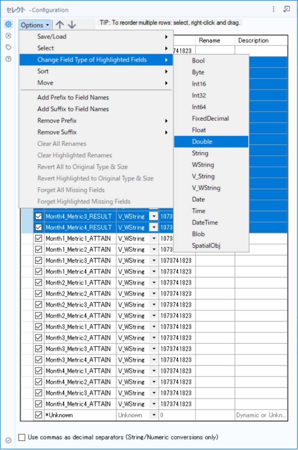Image resolution: width=298 pixels, height=450 pixels.
Task: Click the checkmark status icon at bottom left
Action: click(x=8, y=440)
